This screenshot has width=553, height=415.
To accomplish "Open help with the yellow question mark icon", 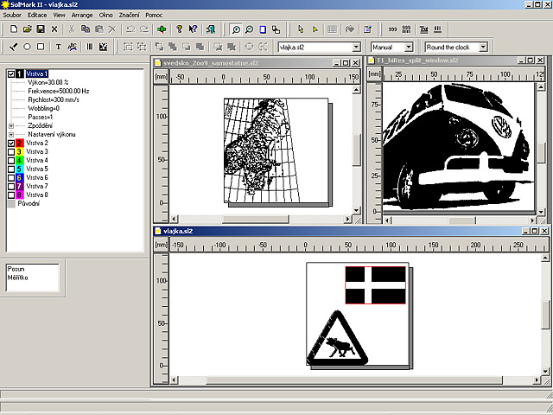I will coord(179,29).
